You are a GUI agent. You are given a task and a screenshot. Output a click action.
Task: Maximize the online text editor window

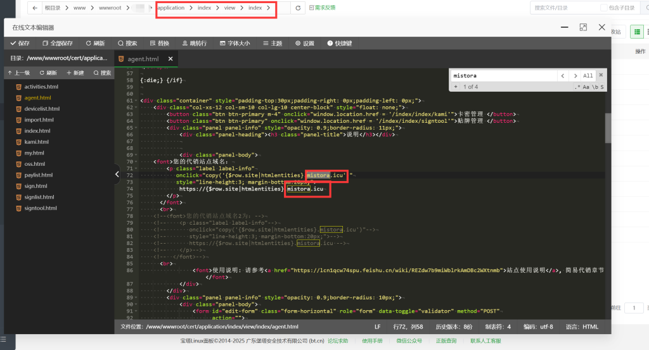pos(583,27)
